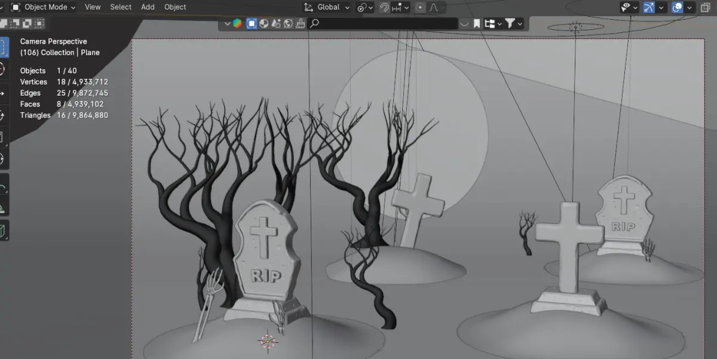Click the 3D cursor in viewport
717x359 pixels.
click(268, 341)
